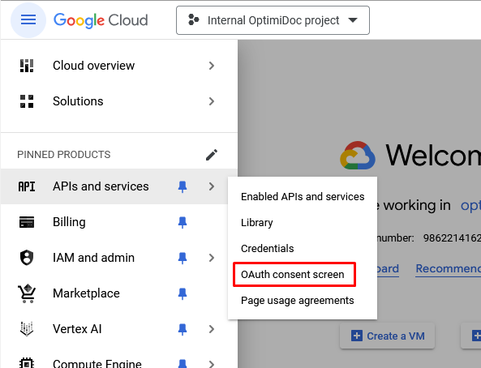Toggle the Marketplace pin
Viewport: 481px width, 368px height.
(183, 293)
